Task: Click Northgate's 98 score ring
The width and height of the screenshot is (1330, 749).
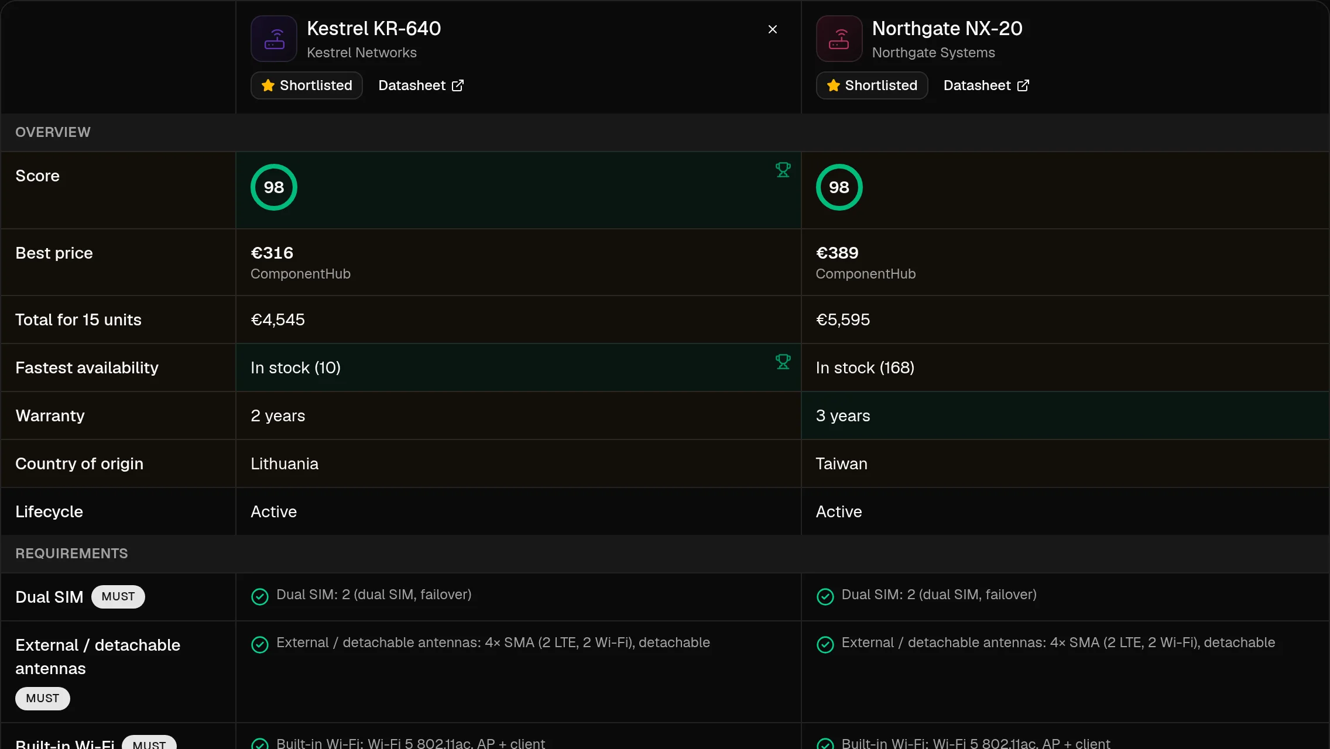Action: point(839,187)
